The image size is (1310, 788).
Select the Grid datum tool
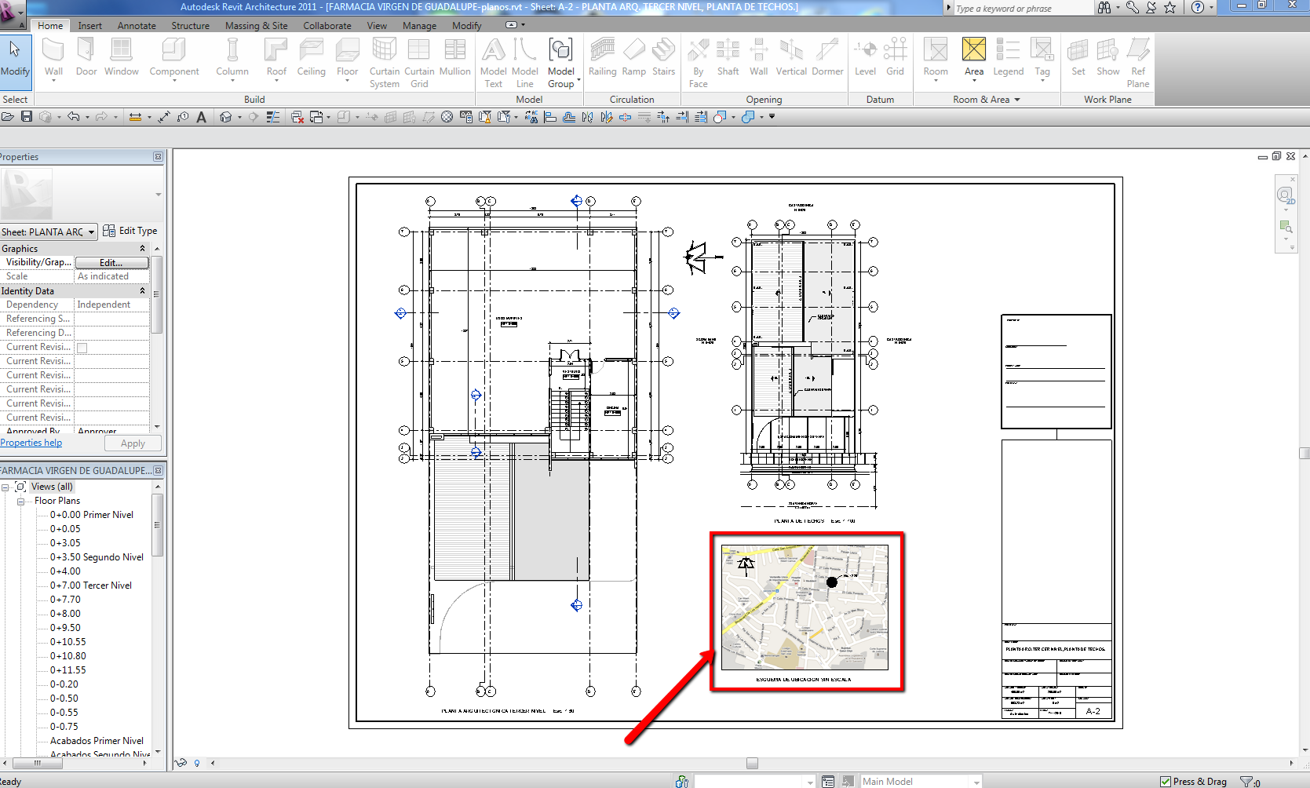click(x=895, y=57)
